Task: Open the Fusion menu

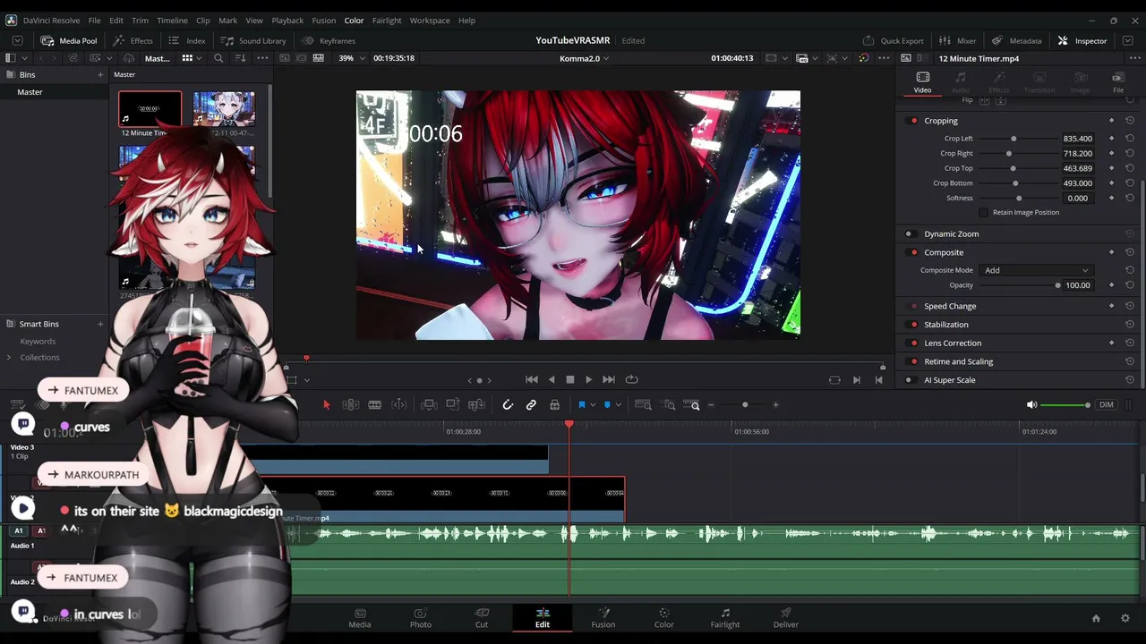Action: (323, 21)
